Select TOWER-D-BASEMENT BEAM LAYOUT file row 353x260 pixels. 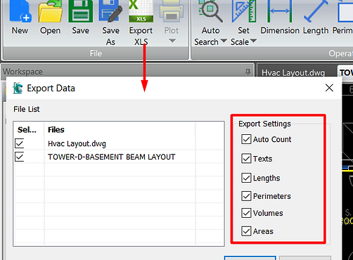coord(119,157)
